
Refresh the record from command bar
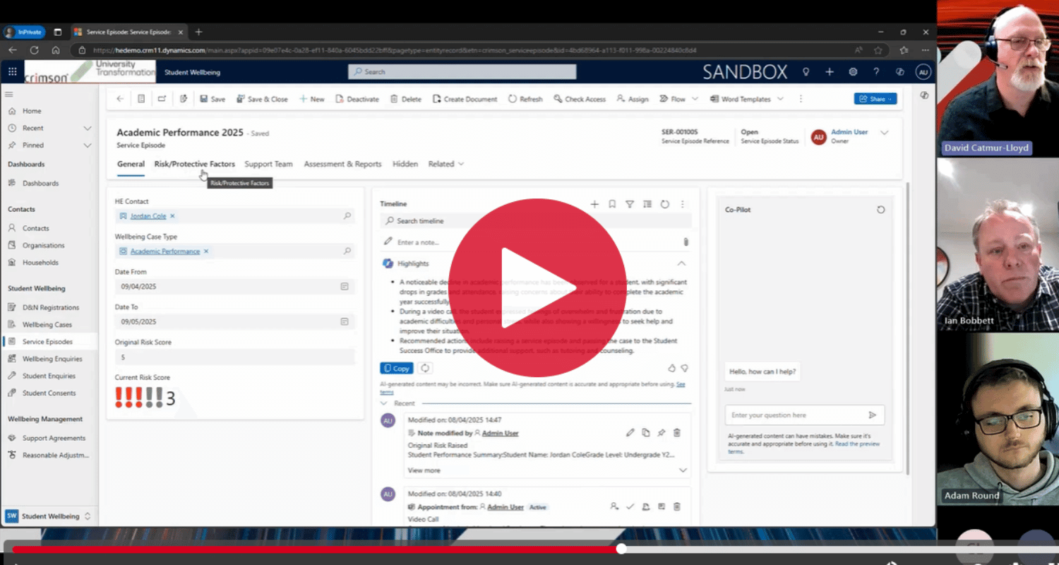click(x=525, y=99)
